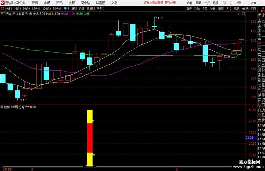Click the MA20: 4.08 label
The image size is (265, 171).
[68, 14]
